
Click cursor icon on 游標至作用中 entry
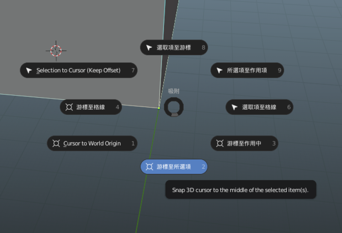tap(220, 143)
